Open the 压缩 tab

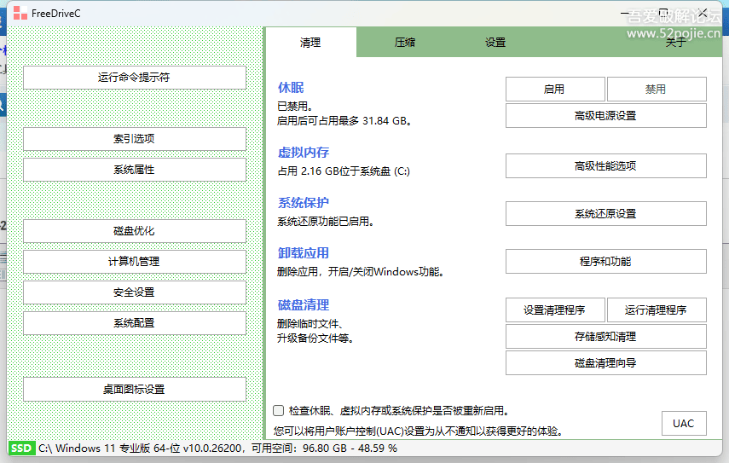coord(404,43)
